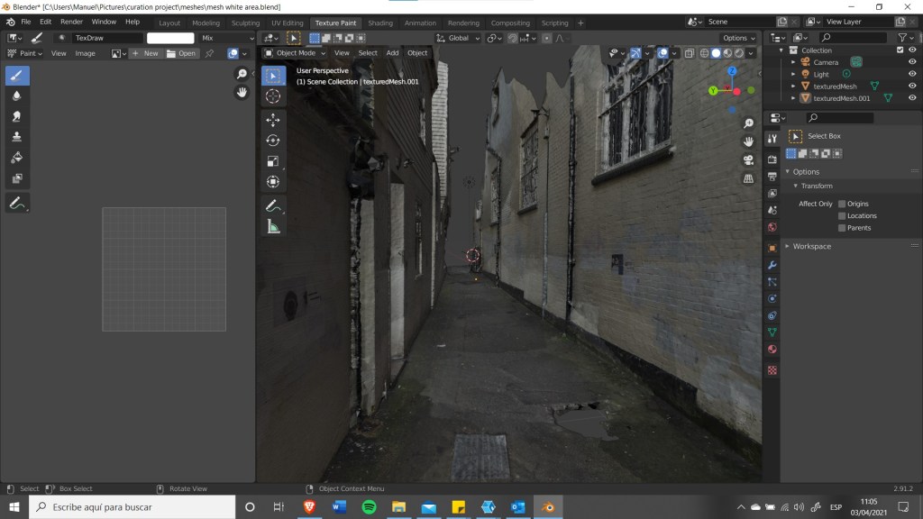
Task: Select the Rotate tool in viewport
Action: (x=273, y=141)
